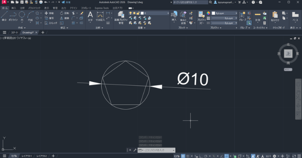Click the Mirror (鏡像) tool
The width and height of the screenshot is (302, 158).
point(64,18)
